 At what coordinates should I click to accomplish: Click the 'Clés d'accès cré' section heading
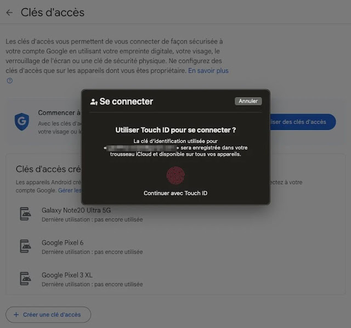coord(48,169)
